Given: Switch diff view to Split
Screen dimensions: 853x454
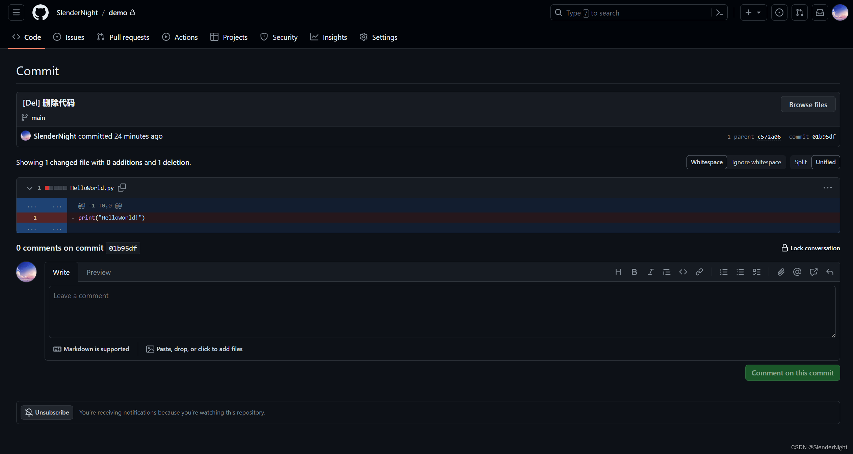Looking at the screenshot, I should click(800, 162).
